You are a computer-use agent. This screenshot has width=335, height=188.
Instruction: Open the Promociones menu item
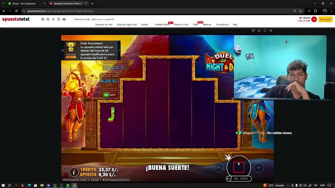click(x=222, y=25)
